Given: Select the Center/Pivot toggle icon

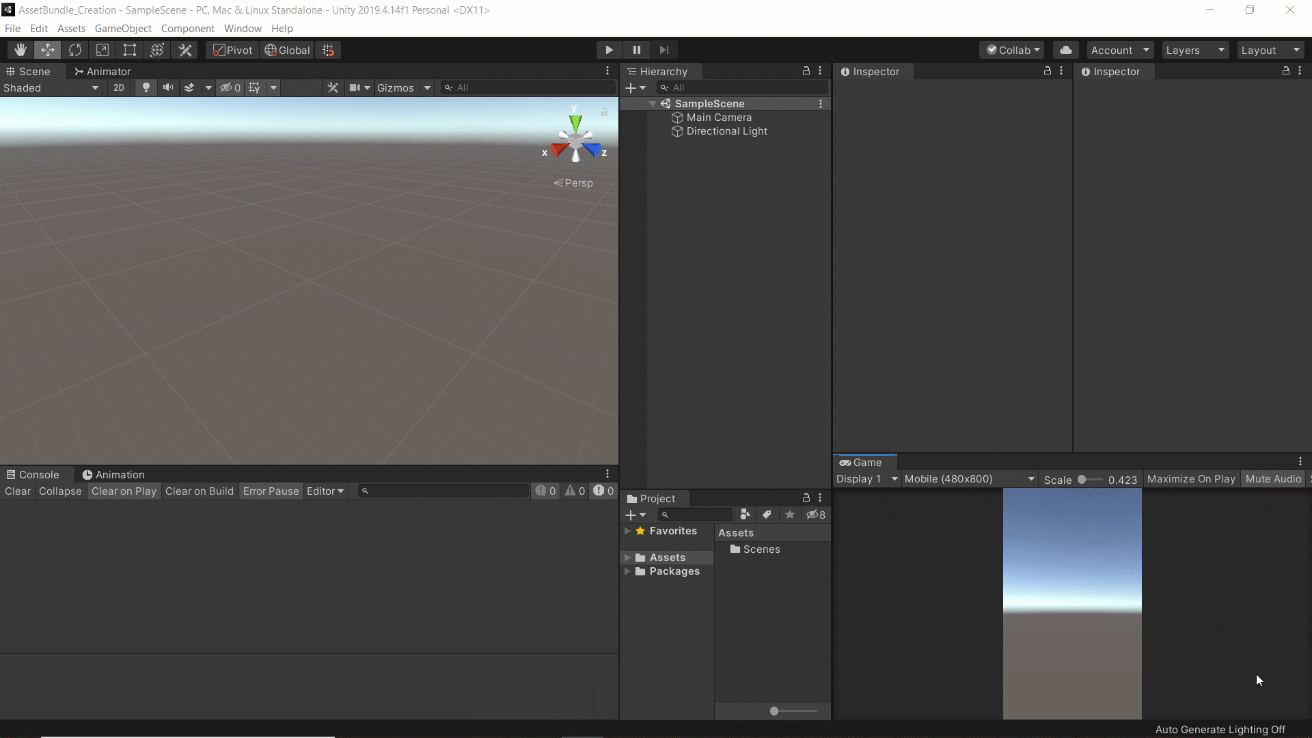Looking at the screenshot, I should tap(232, 50).
